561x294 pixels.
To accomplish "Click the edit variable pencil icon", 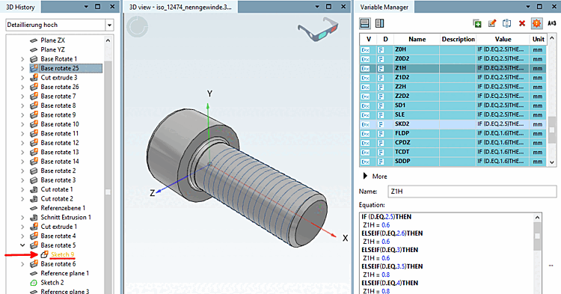I will click(492, 24).
